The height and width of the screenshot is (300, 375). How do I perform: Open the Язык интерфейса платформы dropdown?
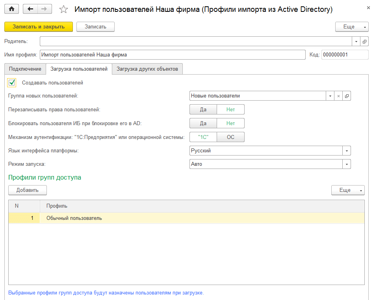coord(346,150)
